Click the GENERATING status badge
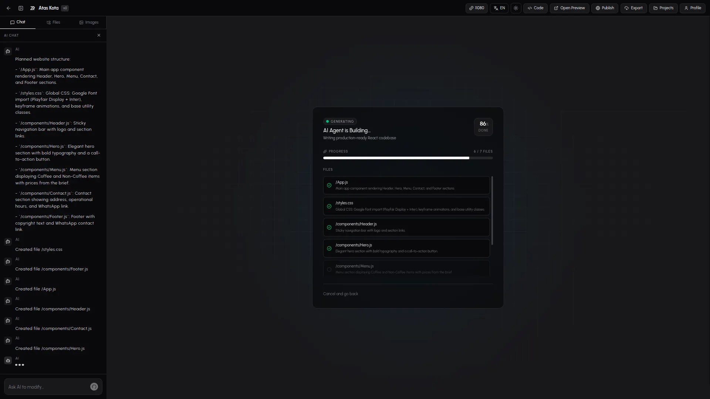The image size is (710, 399). coord(340,122)
